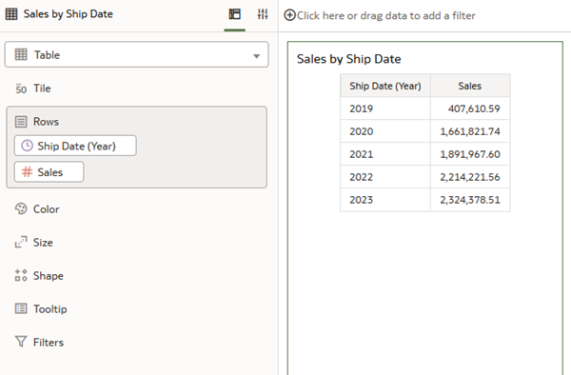Image resolution: width=571 pixels, height=375 pixels.
Task: Click the table icon in visualization selector
Action: [x=21, y=54]
